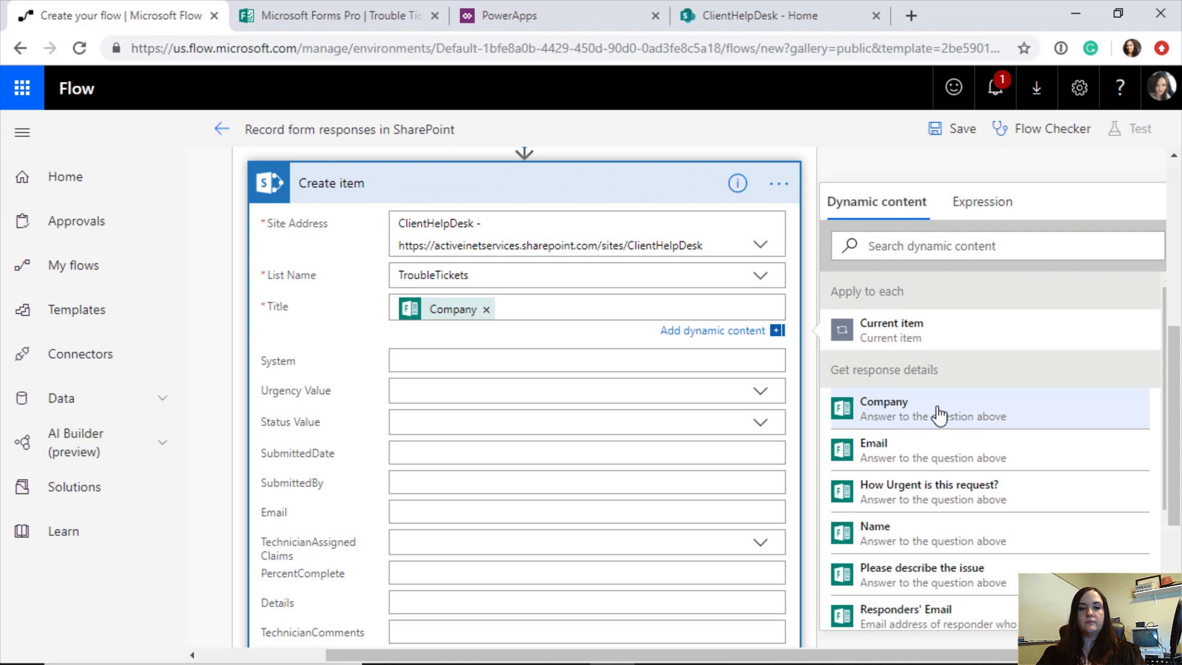Open the notifications bell
The height and width of the screenshot is (665, 1182).
click(x=995, y=87)
